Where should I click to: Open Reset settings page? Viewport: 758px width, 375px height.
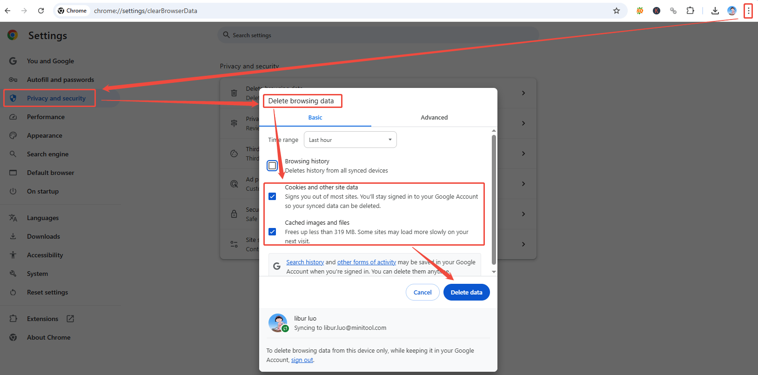pos(47,292)
